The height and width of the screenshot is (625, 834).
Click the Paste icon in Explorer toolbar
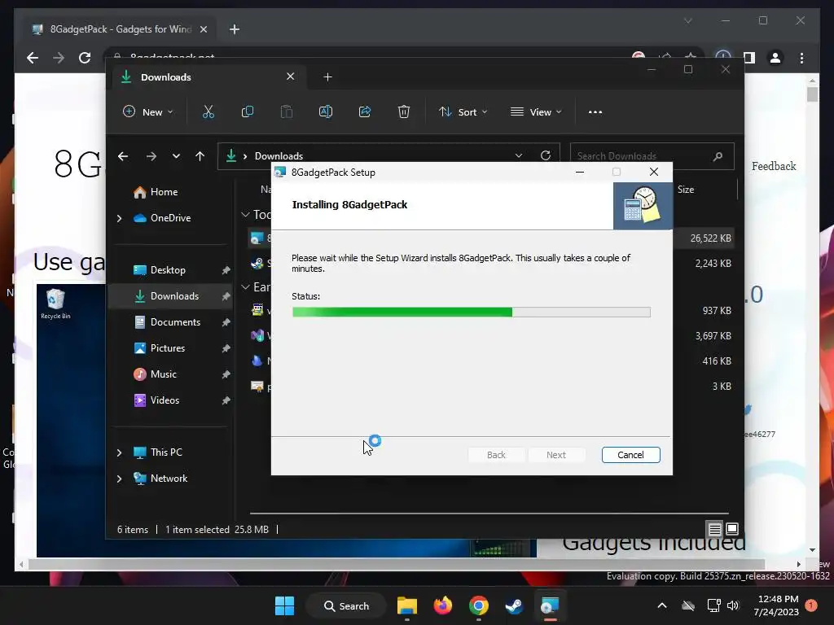[286, 111]
